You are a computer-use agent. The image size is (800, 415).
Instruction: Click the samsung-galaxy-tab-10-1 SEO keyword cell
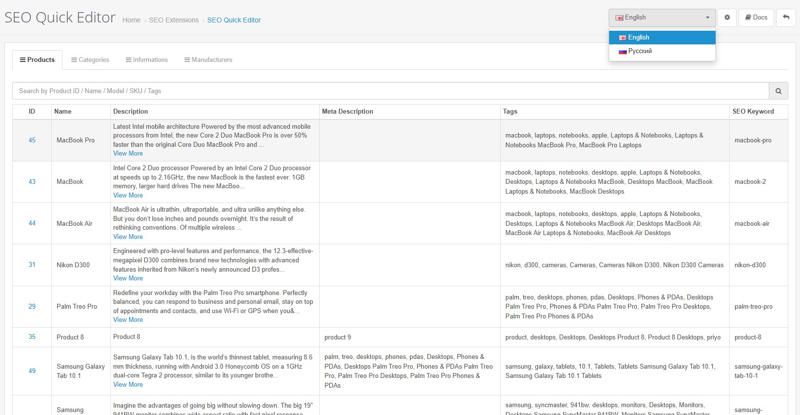759,371
